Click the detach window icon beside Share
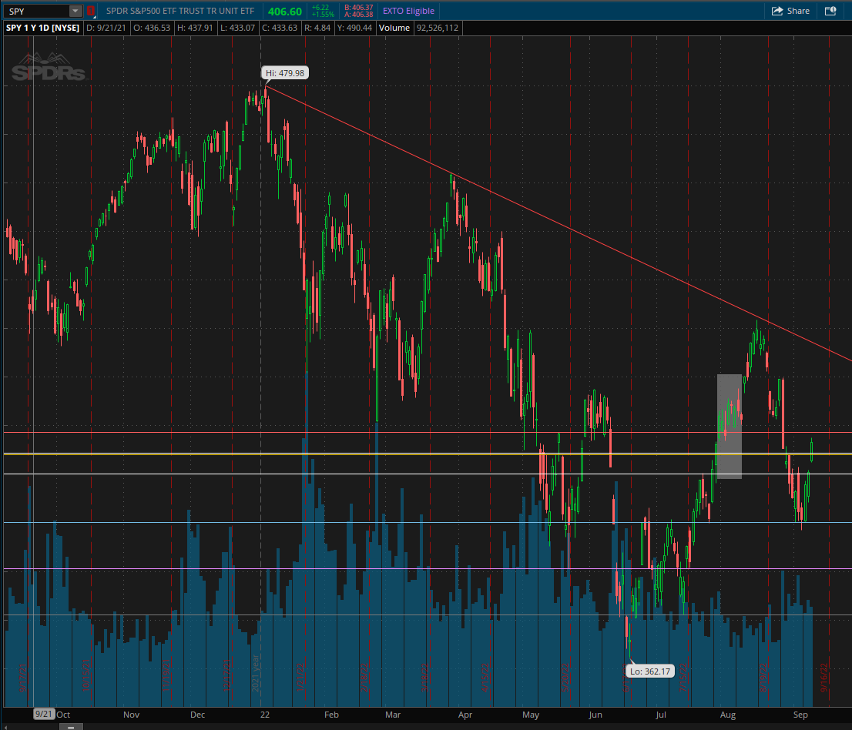Image resolution: width=852 pixels, height=730 pixels. 830,11
